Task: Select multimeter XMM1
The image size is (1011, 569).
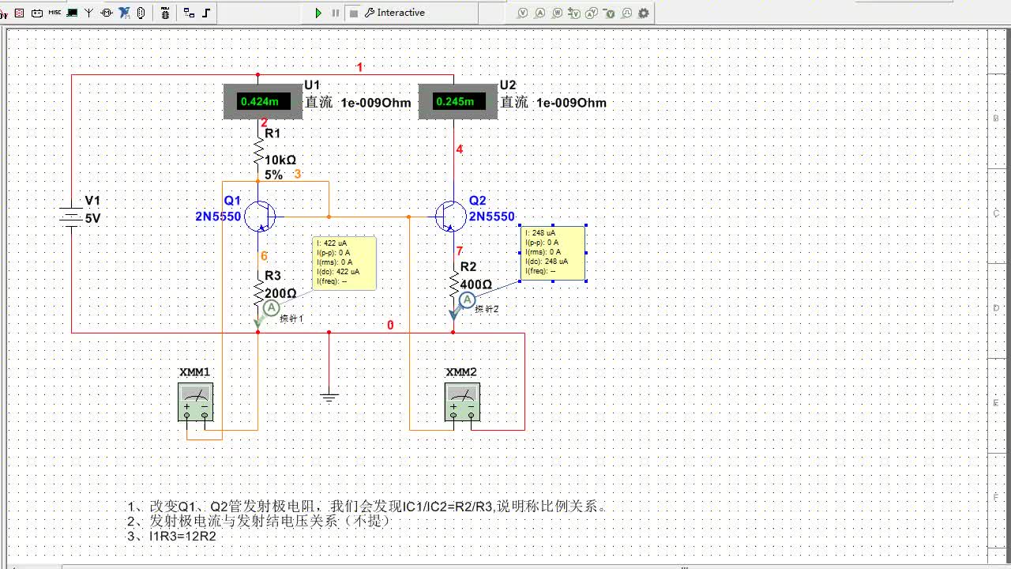Action: [195, 401]
